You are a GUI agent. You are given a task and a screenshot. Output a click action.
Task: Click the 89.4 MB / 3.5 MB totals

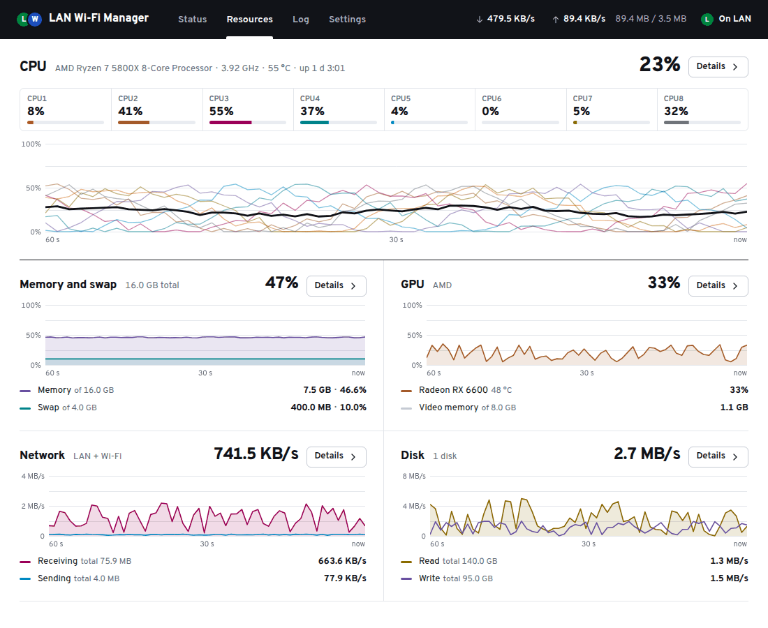tap(651, 19)
